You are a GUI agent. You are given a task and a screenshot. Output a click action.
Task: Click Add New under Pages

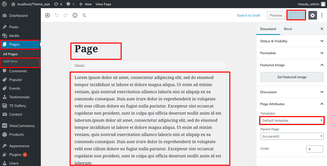[10, 61]
